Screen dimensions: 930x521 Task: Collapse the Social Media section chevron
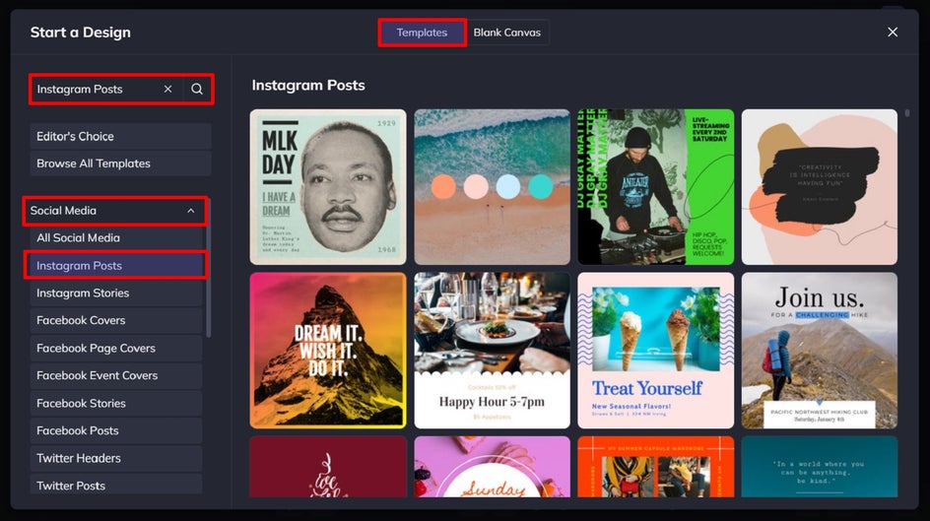(x=190, y=211)
